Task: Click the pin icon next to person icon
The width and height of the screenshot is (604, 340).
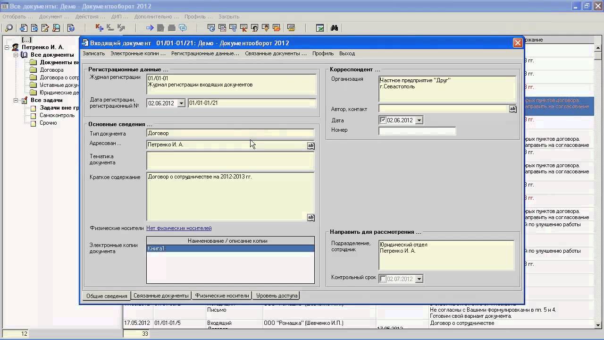Action: point(265,28)
